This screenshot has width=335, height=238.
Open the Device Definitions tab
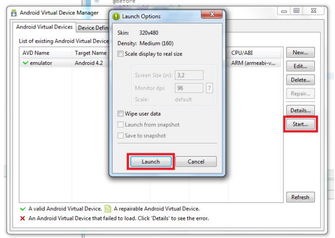pyautogui.click(x=93, y=28)
